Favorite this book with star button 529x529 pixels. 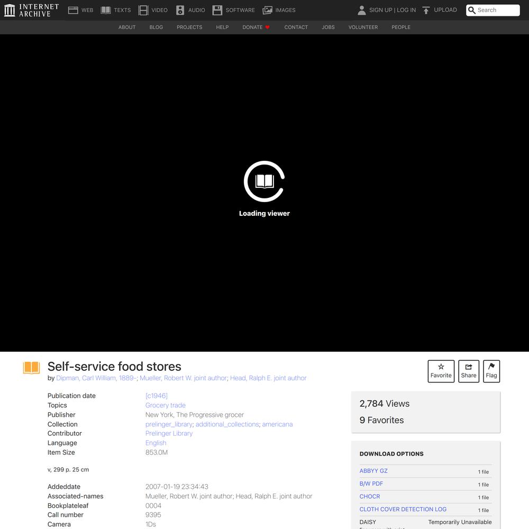[441, 371]
